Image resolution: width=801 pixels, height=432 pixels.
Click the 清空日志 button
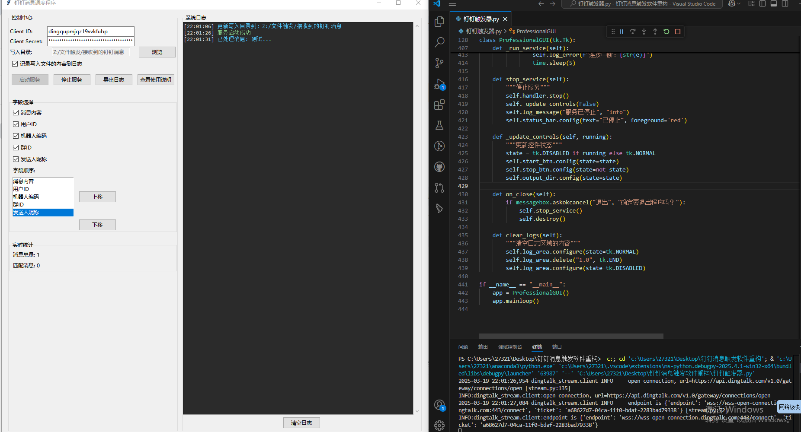coord(301,423)
